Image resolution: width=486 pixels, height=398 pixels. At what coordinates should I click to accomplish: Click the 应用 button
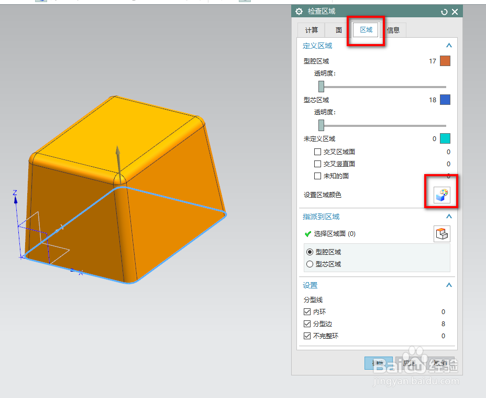pos(409,363)
